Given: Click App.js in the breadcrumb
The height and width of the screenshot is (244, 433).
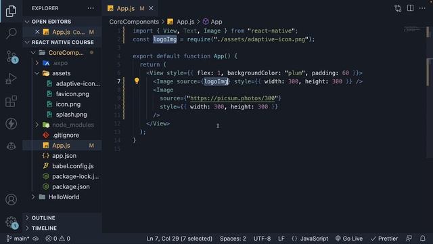Looking at the screenshot, I should [185, 22].
